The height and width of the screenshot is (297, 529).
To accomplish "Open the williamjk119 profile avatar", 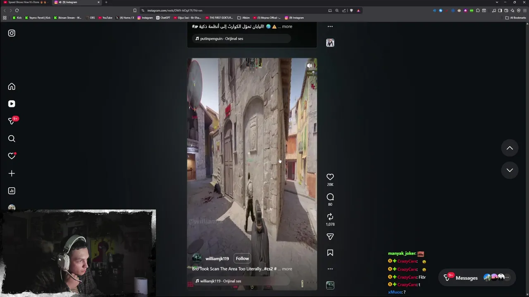I will (197, 259).
